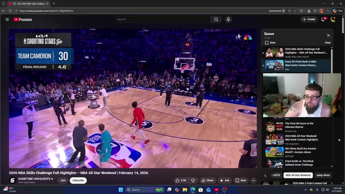Image resolution: width=345 pixels, height=194 pixels.
Task: Open the GAMETIME HIGHLIGHTS channel name
Action: pyautogui.click(x=34, y=179)
